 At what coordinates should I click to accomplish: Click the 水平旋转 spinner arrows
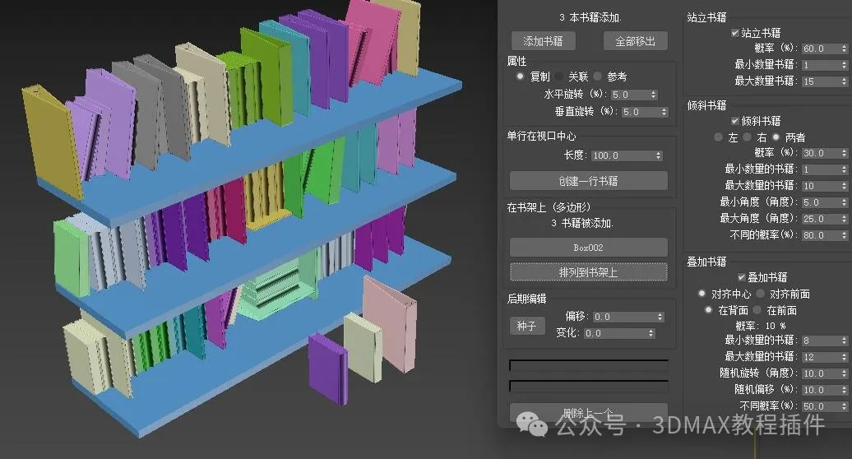[x=654, y=95]
